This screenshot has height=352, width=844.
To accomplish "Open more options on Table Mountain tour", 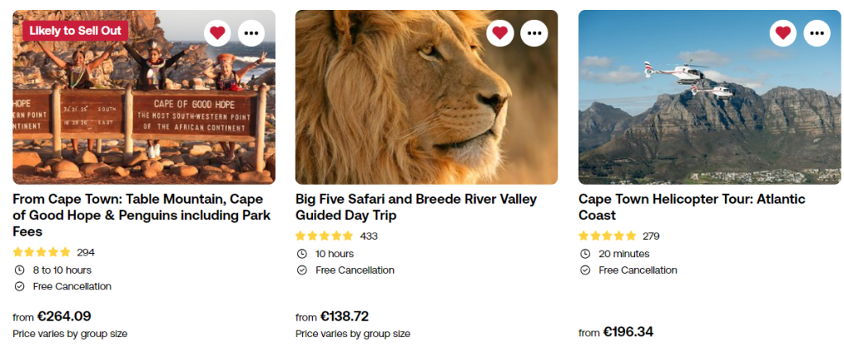I will point(252,33).
